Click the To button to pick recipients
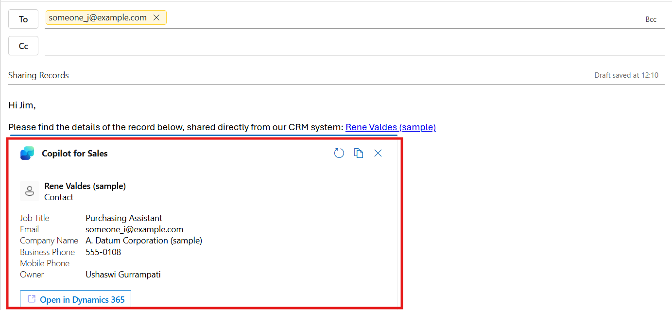The height and width of the screenshot is (310, 672). point(23,19)
